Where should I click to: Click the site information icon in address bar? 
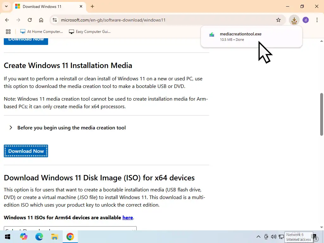tap(54, 20)
